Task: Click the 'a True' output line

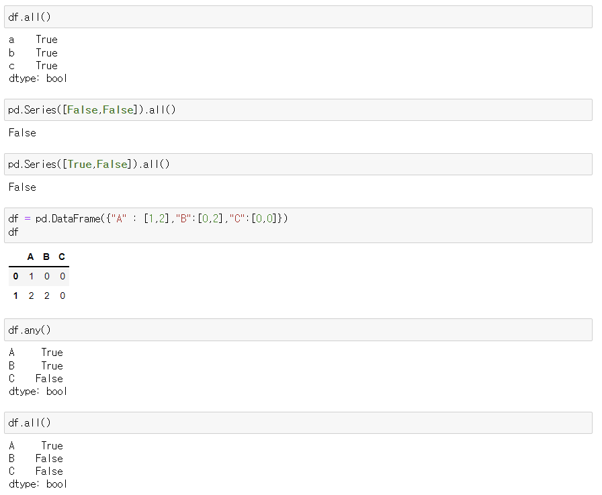Action: coord(33,40)
